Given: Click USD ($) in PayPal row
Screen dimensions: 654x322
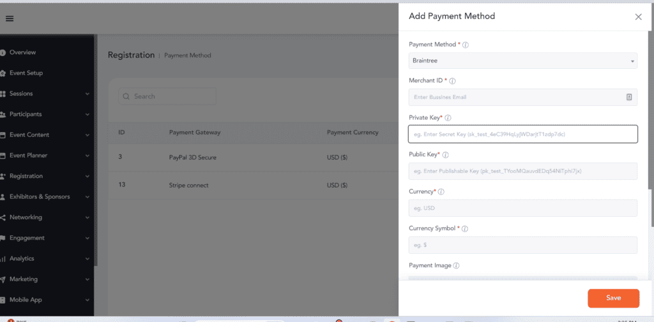Looking at the screenshot, I should point(337,158).
